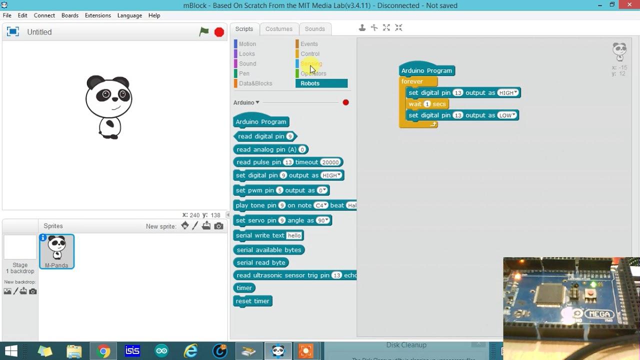Viewport: 640px width, 360px height.
Task: Select the Grow sprite tool
Action: click(386, 28)
